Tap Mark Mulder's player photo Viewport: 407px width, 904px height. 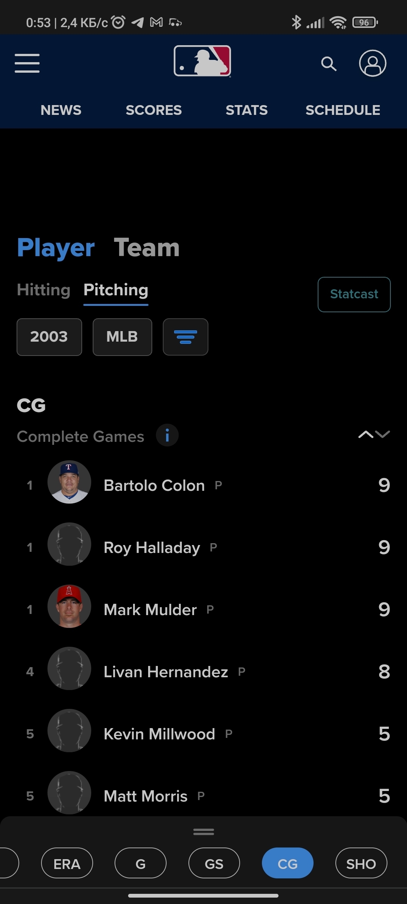tap(69, 606)
